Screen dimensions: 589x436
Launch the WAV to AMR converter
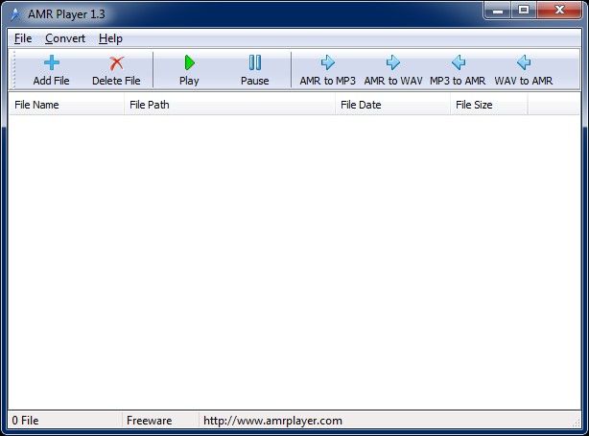pyautogui.click(x=523, y=63)
